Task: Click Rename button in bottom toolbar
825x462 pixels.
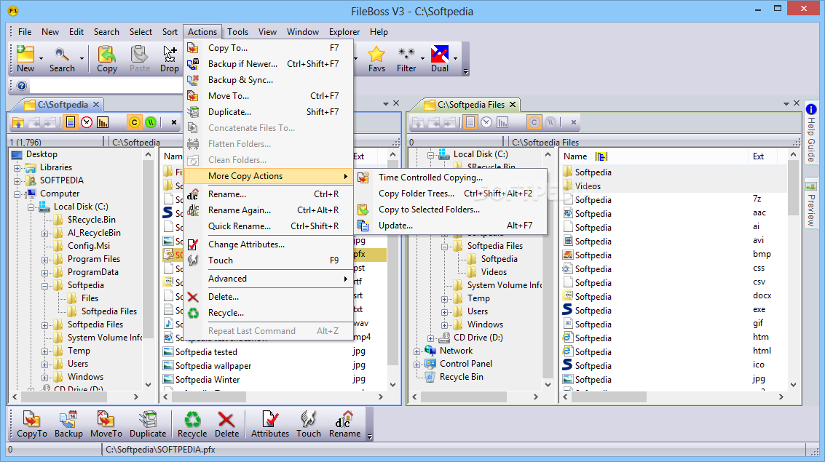Action: (x=344, y=424)
